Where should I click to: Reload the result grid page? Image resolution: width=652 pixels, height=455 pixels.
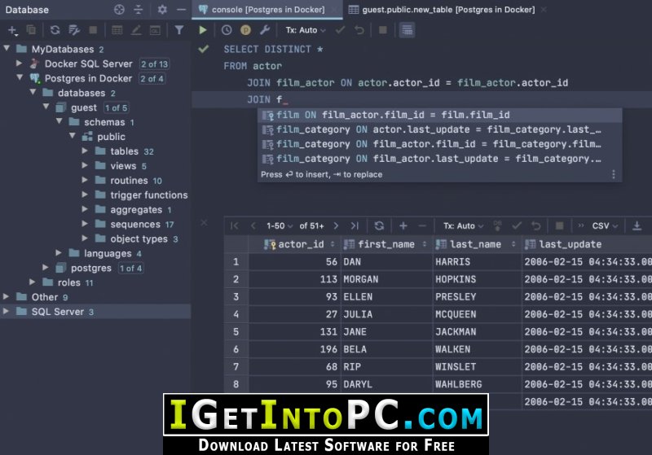point(379,225)
